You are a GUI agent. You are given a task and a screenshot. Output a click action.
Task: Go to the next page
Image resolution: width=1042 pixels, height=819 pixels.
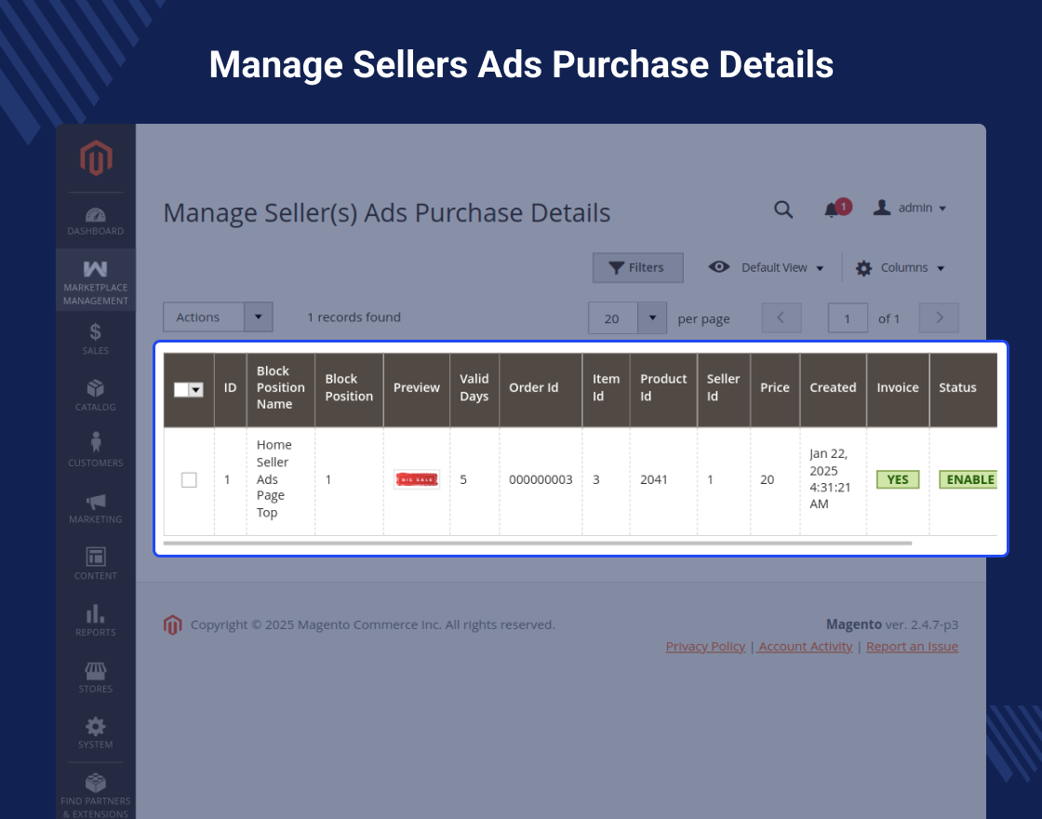939,317
